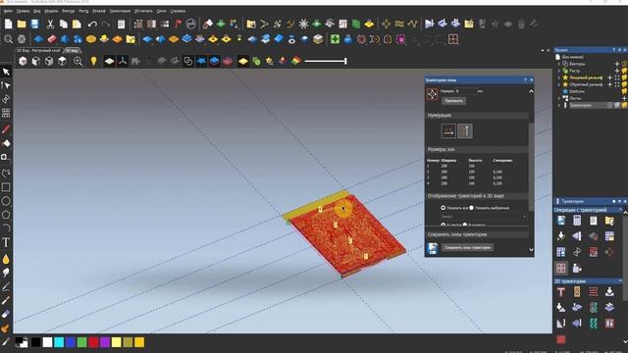Screen dimensions: 628x353
Task: Pick the cyan color swatch
Action: (x=59, y=342)
